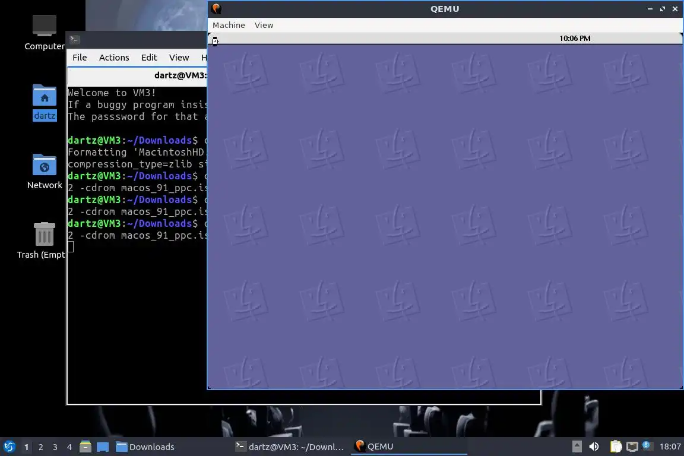Click the show desktop panel icon
This screenshot has width=684, height=456.
tap(103, 446)
